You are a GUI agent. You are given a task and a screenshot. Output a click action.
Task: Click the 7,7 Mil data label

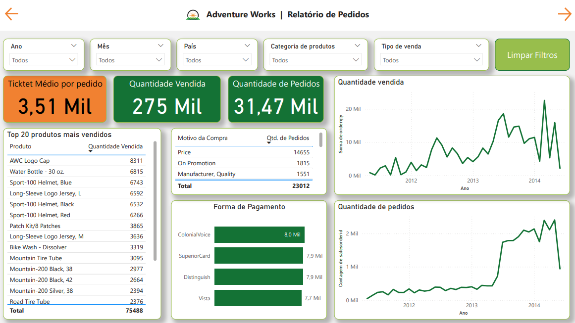(x=313, y=298)
